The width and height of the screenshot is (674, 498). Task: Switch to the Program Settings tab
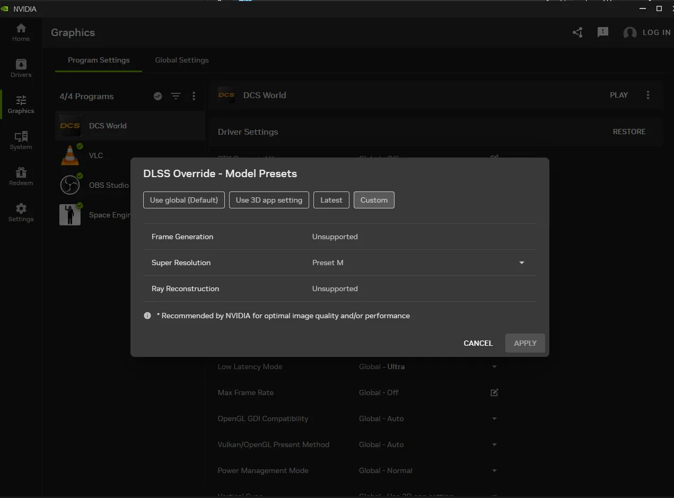pos(99,60)
